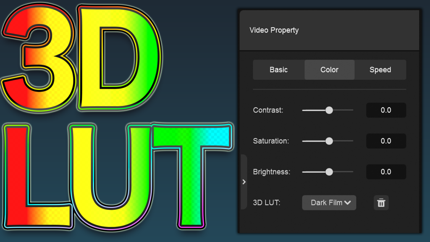Click the Video Property panel title
The width and height of the screenshot is (430, 242).
(x=274, y=30)
